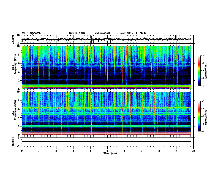Click the ch.1 voltage waveform trace
This screenshot has height=169, width=218.
[x=106, y=39]
